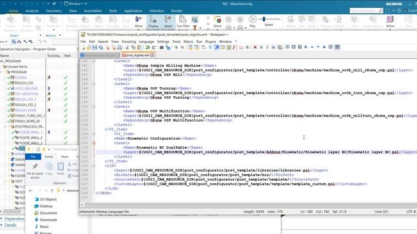Open Share tab in Explorer window
The image size is (417, 234).
65,157
